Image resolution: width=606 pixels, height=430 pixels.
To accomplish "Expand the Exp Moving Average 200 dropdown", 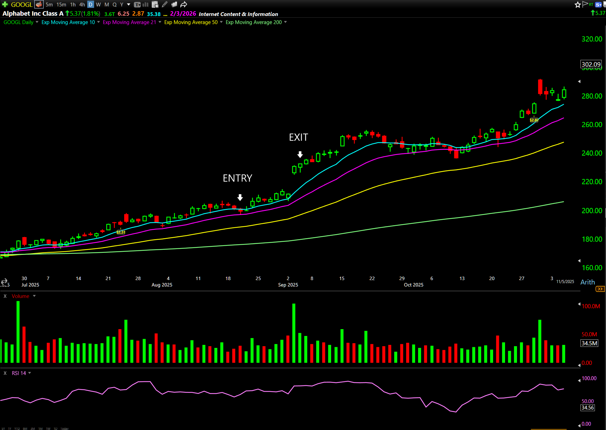I will coord(285,22).
